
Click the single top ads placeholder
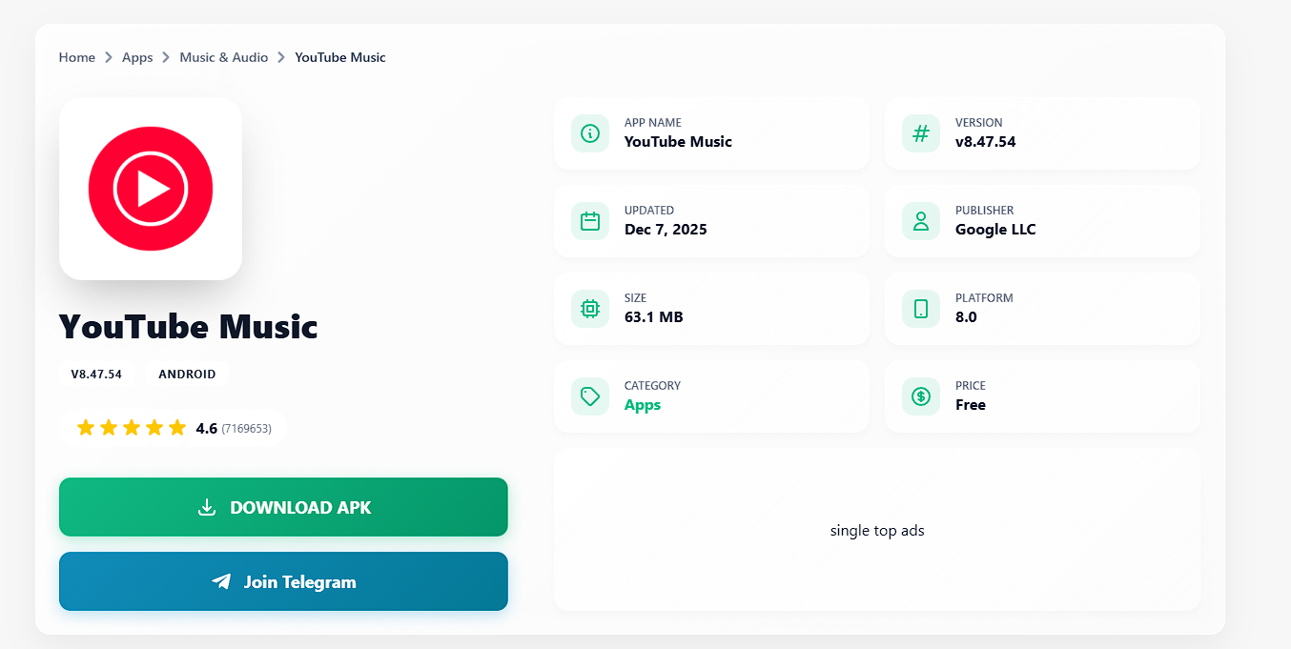pos(877,530)
